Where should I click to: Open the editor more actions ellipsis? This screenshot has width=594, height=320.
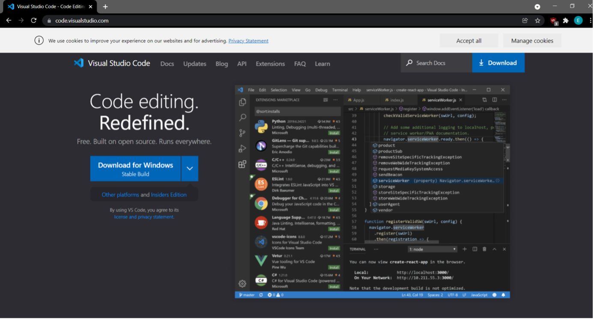click(504, 100)
